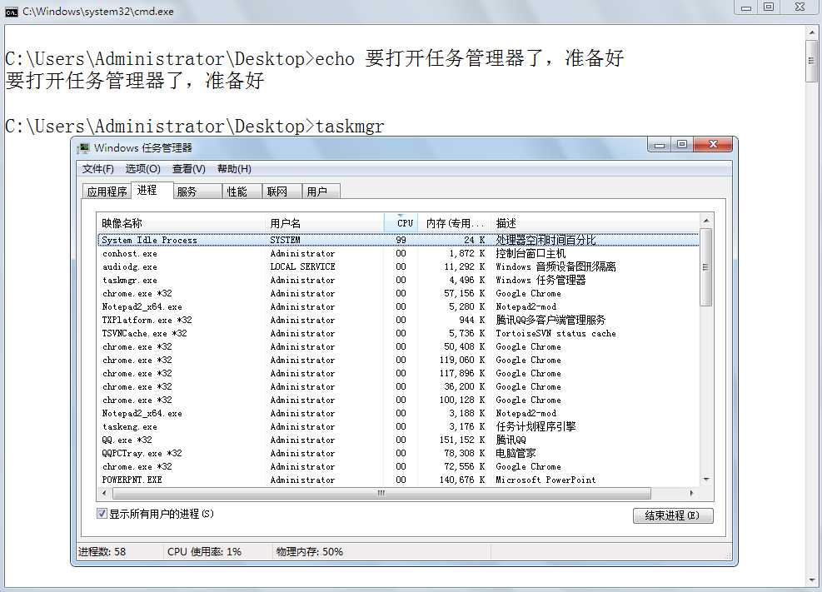Select the taskeng.exe process
Viewport: 822px width, 592px height.
(x=398, y=426)
